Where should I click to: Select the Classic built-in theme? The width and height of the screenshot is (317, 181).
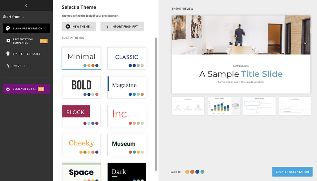pyautogui.click(x=127, y=58)
